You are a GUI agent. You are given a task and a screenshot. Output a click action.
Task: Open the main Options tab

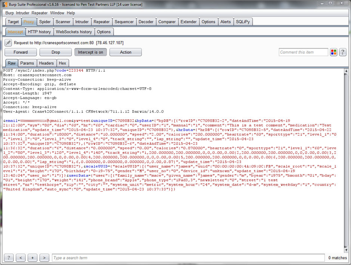[x=208, y=22]
